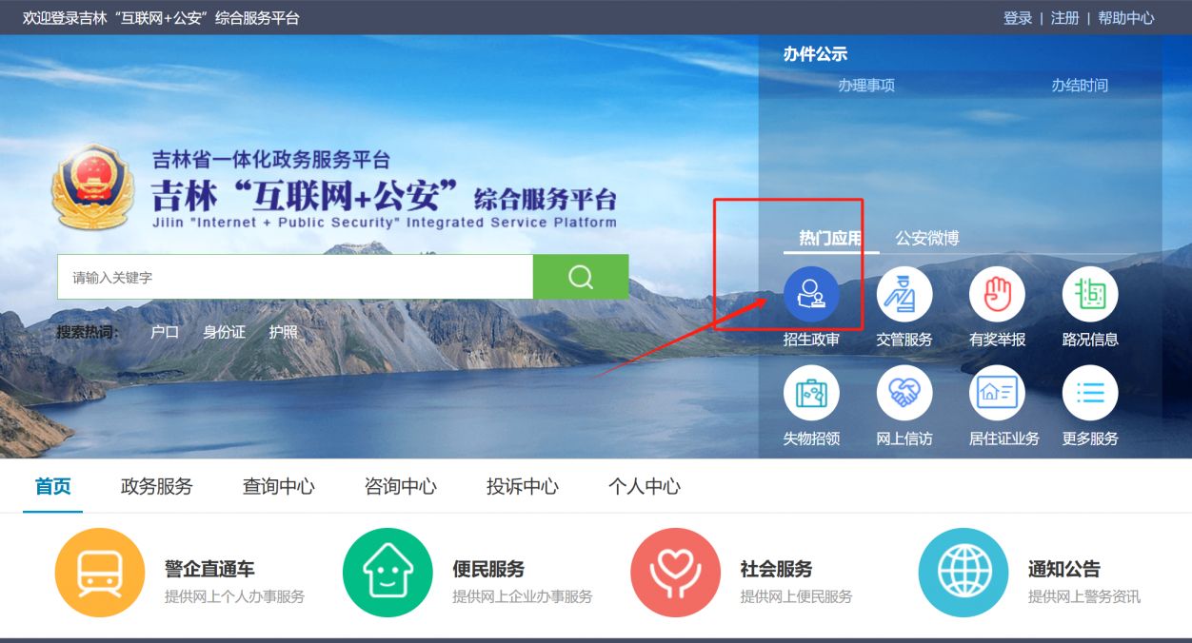The image size is (1192, 643).
Task: Click the 社会服务 heading text
Action: click(776, 569)
